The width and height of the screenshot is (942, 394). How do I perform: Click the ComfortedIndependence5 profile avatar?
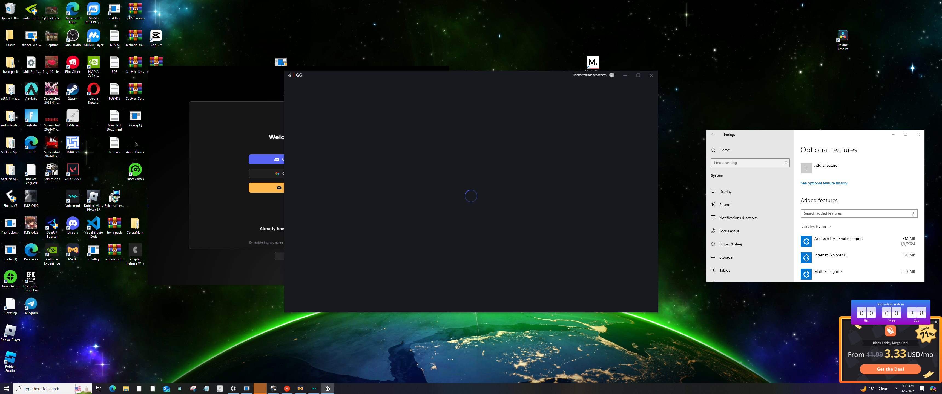tap(612, 75)
